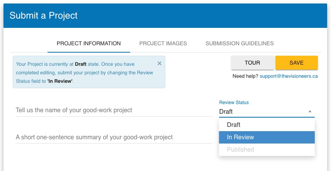Click the 'Submit a Project' header title
331x171 pixels.
(44, 15)
